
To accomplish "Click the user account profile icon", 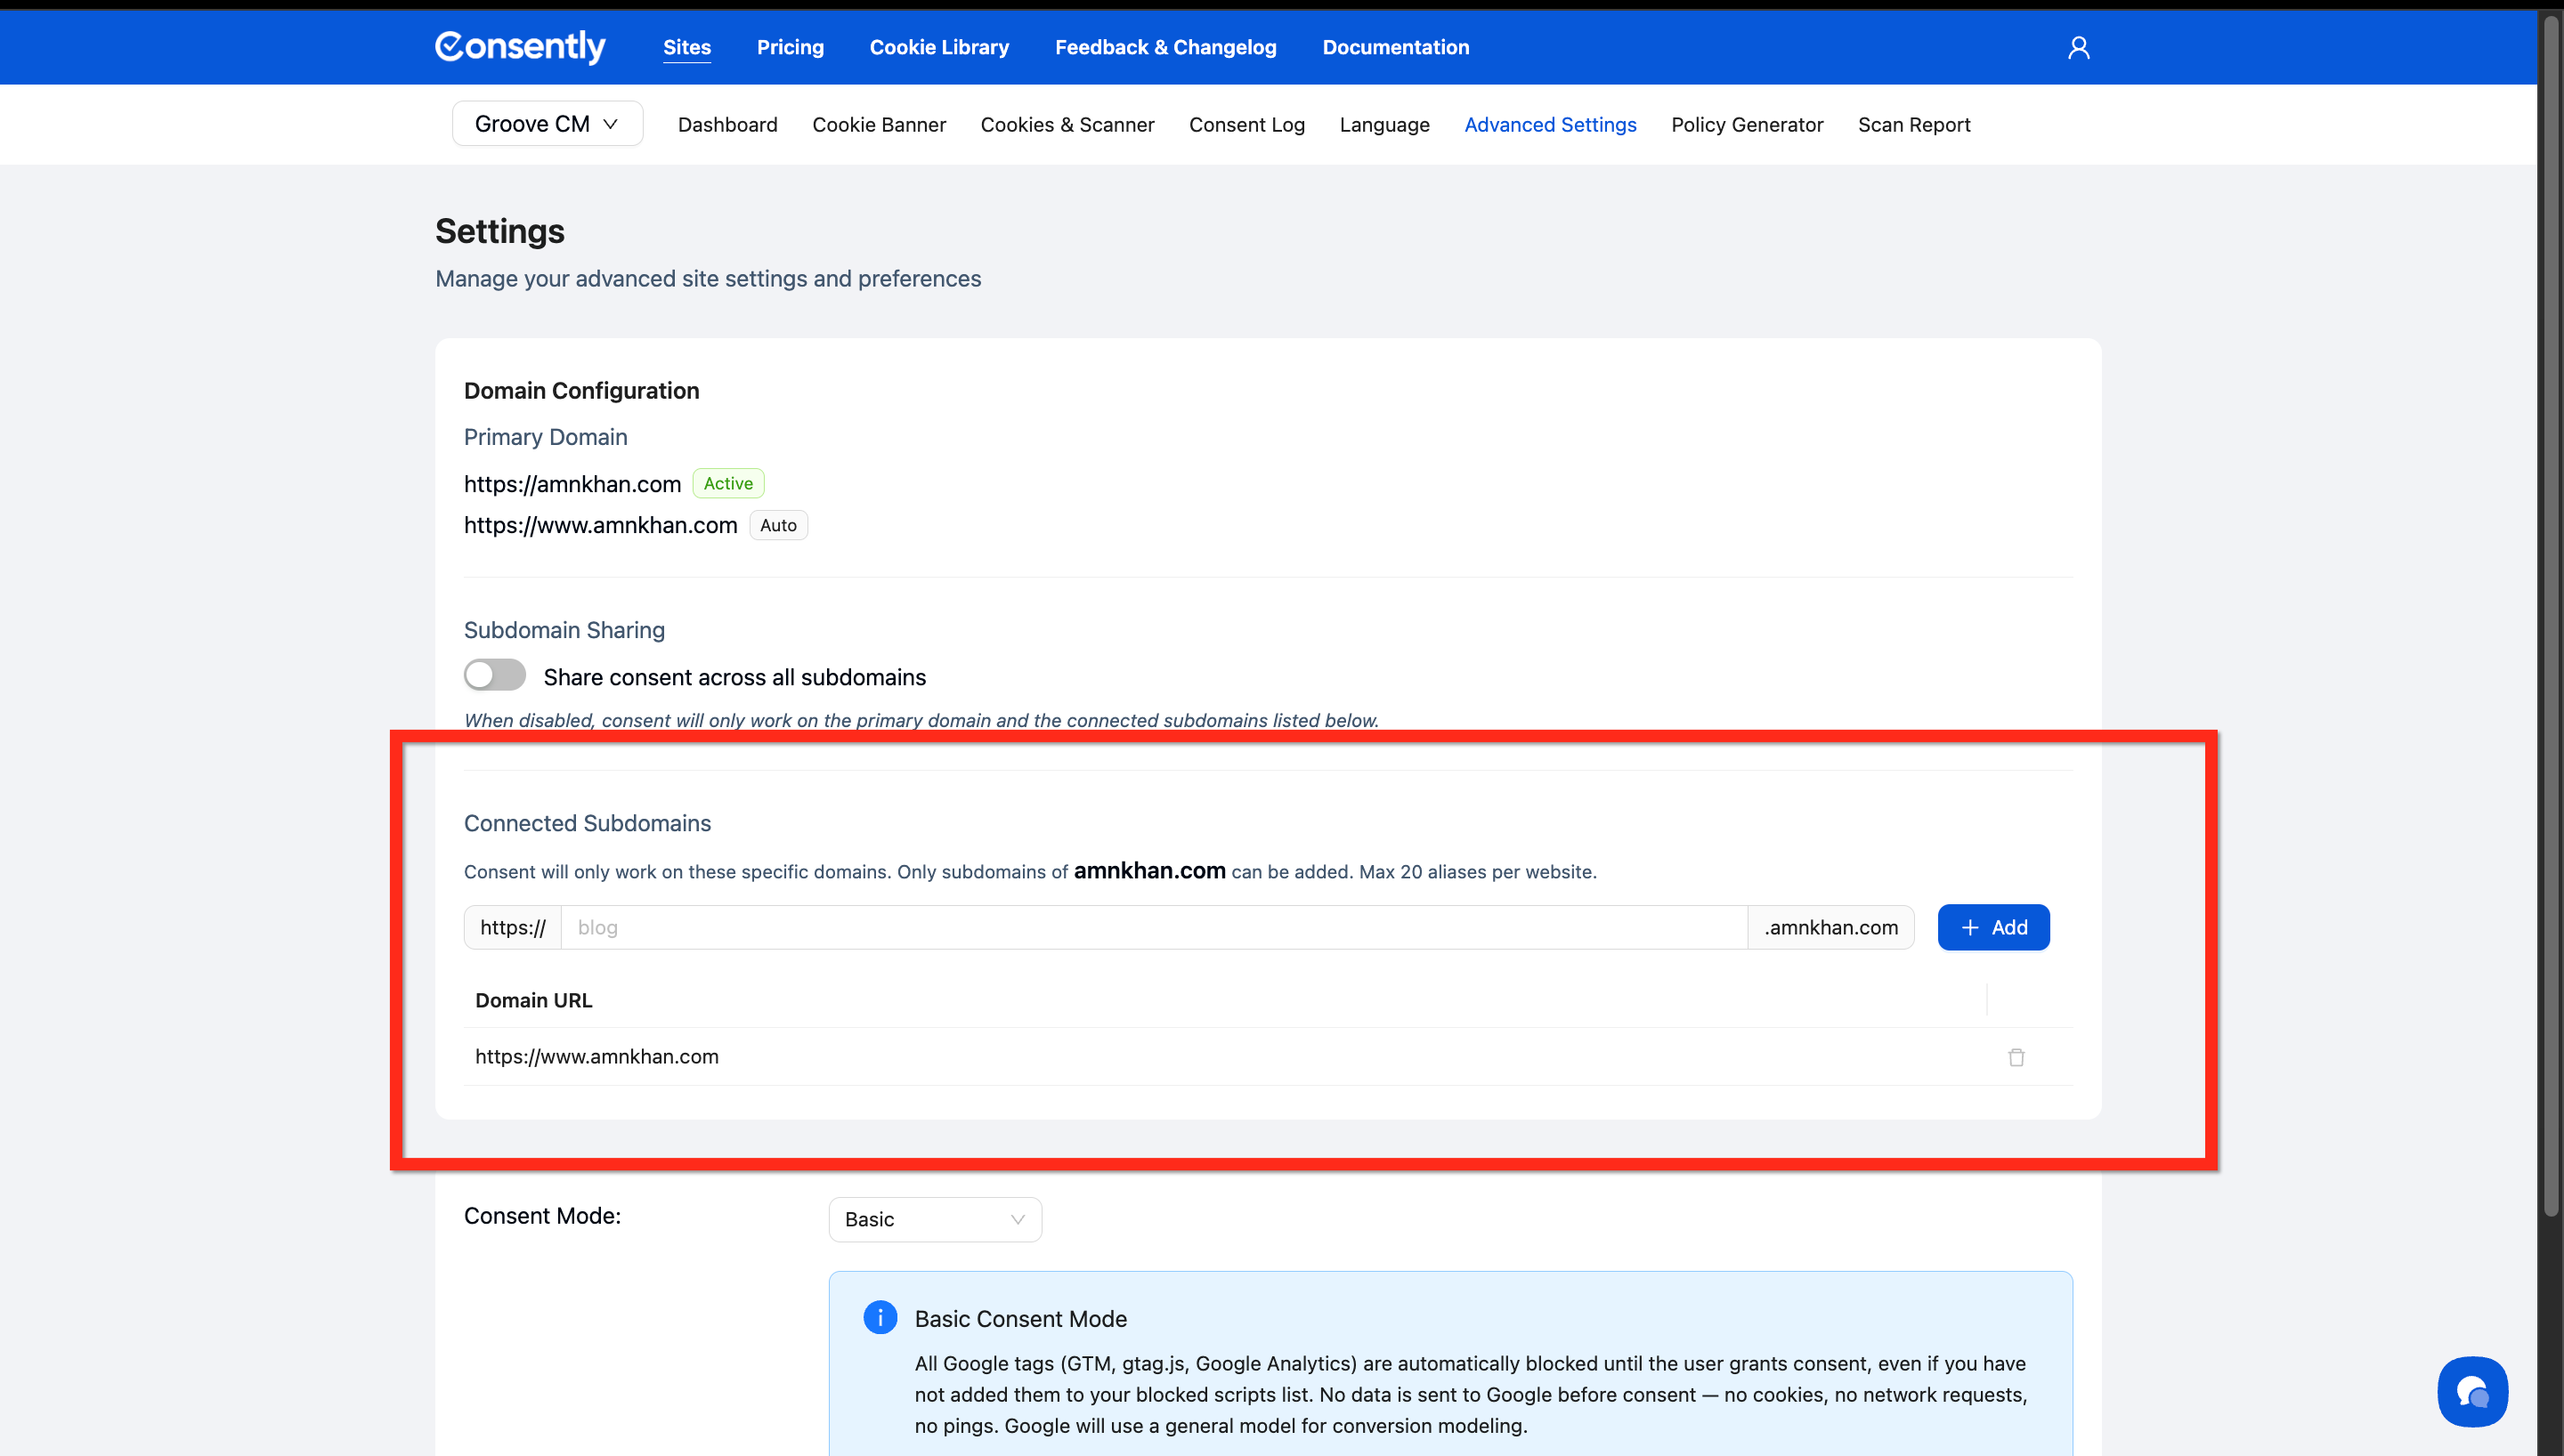I will coord(2078,47).
